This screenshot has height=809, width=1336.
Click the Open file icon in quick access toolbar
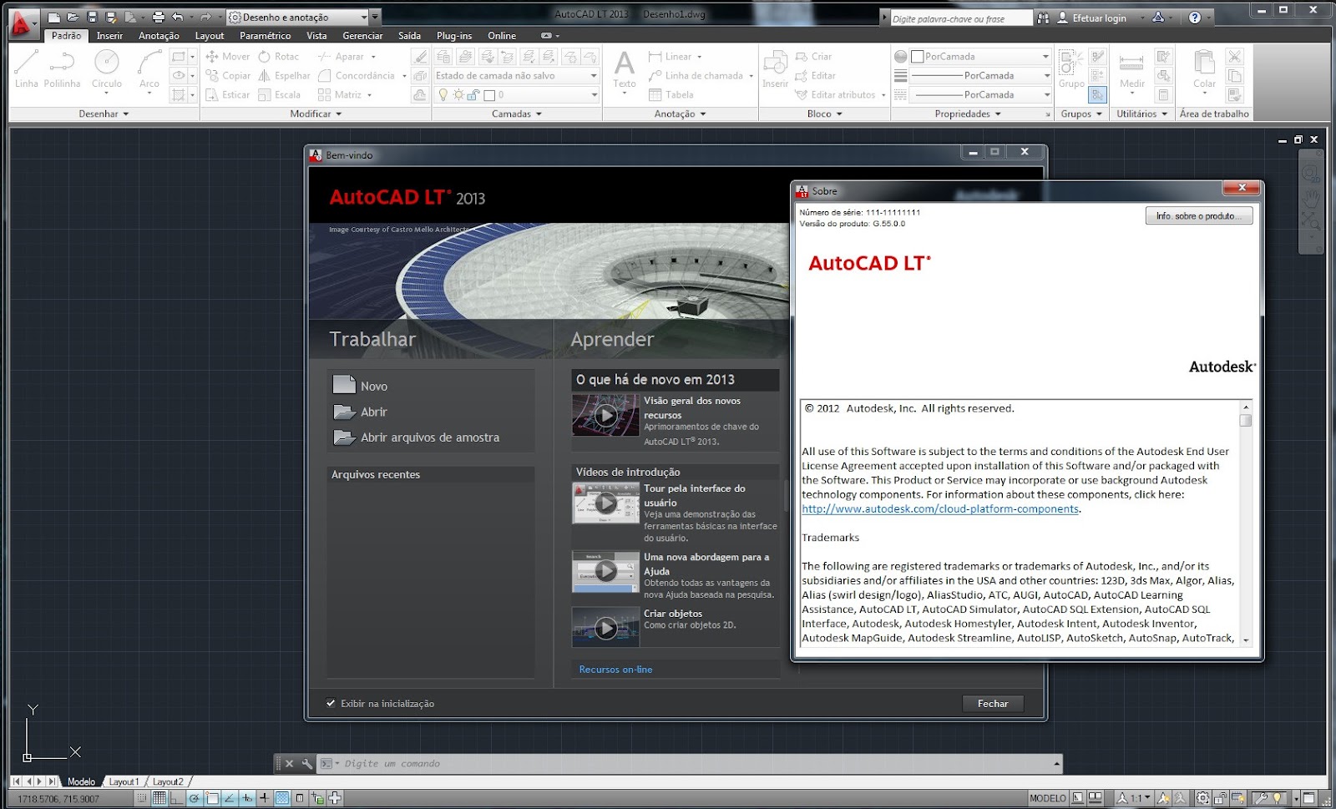[x=73, y=18]
